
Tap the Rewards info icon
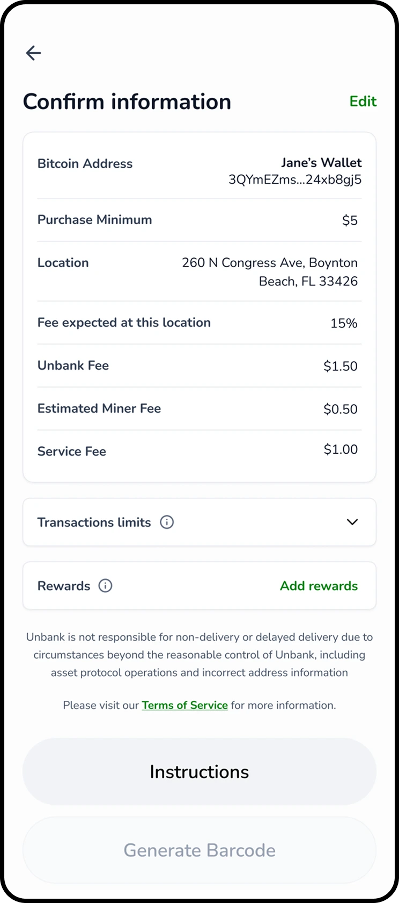pyautogui.click(x=105, y=586)
